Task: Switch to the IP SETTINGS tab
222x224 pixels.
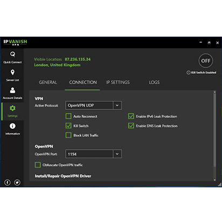Action: (118, 82)
